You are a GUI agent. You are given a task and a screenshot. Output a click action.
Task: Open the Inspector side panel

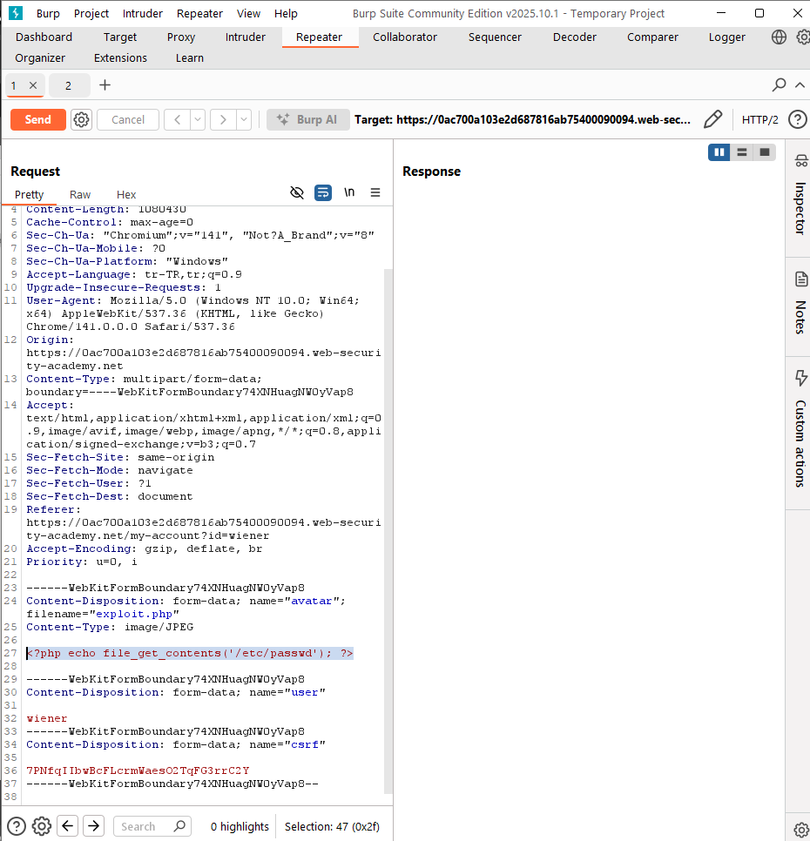coord(800,198)
